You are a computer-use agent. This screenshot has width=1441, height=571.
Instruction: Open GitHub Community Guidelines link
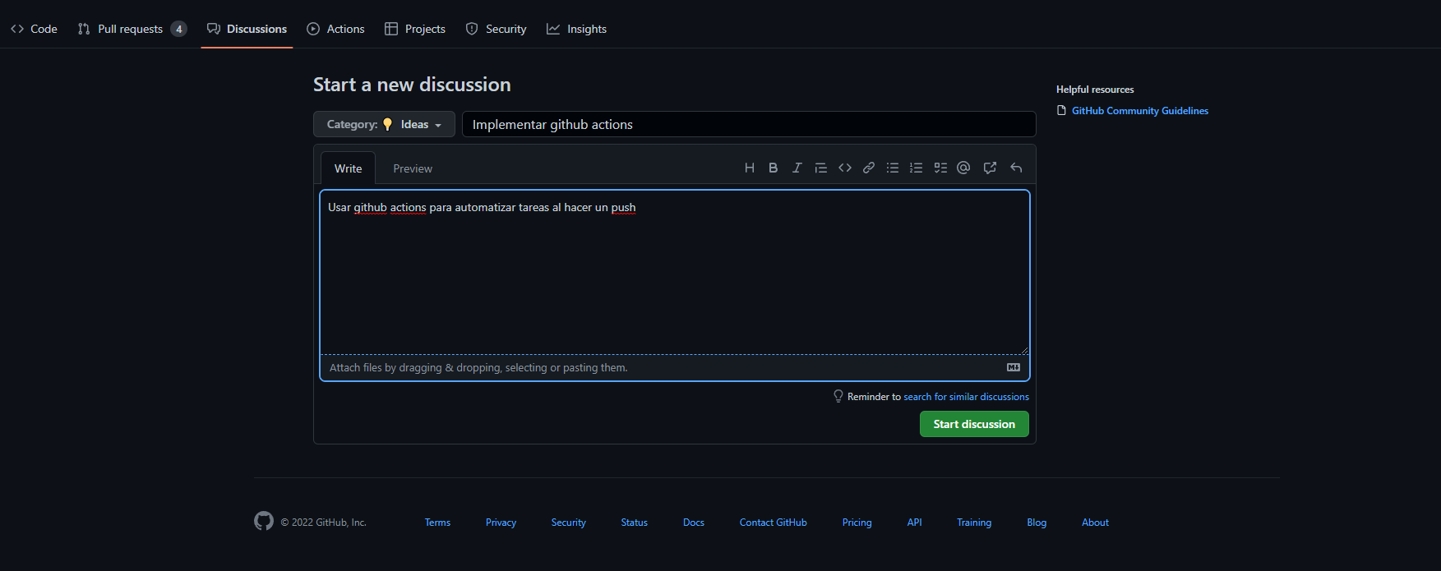point(1139,111)
